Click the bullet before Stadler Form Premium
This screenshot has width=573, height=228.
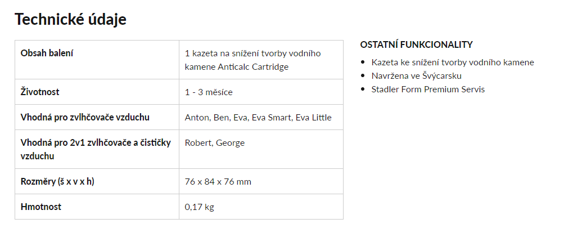363,90
